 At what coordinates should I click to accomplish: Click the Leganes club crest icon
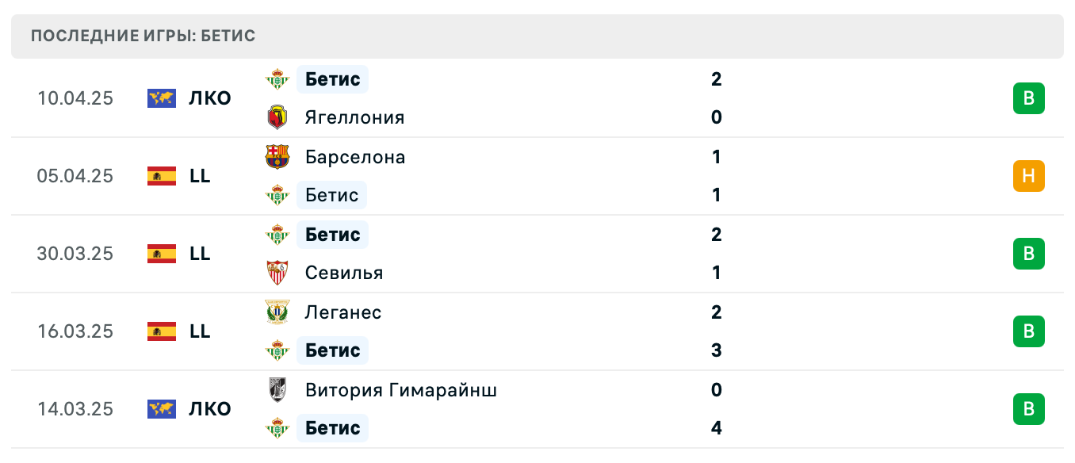(x=277, y=312)
